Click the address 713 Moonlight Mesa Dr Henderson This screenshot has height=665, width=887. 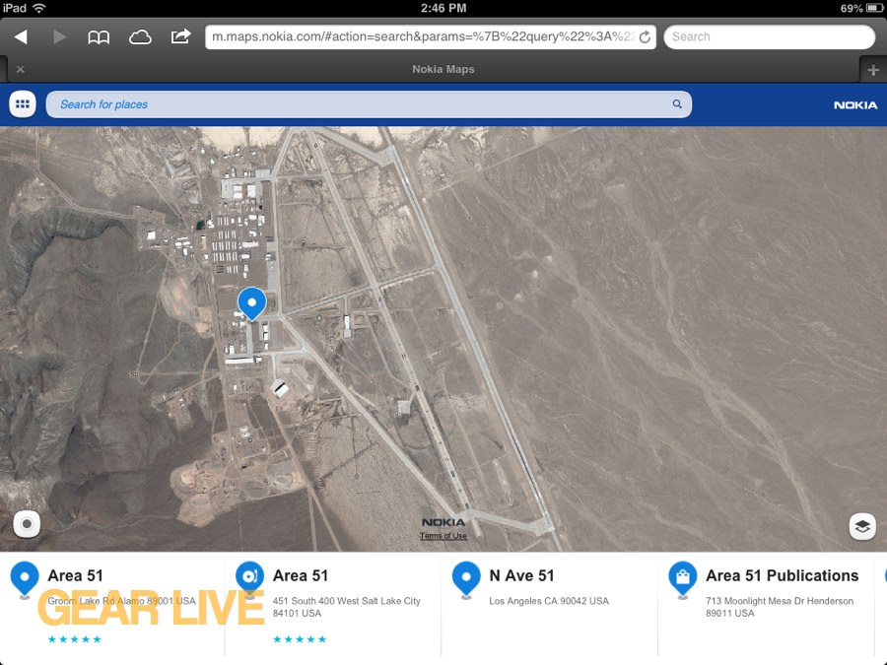tap(780, 607)
